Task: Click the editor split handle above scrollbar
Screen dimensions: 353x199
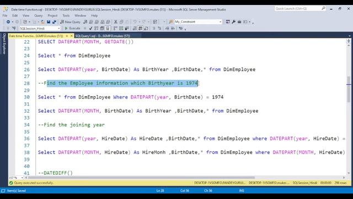Action: click(x=349, y=41)
